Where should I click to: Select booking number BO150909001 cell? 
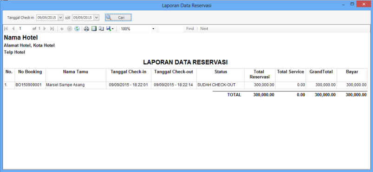point(30,85)
